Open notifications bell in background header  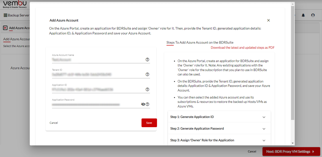click(303, 15)
